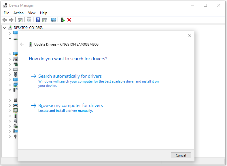Image resolution: width=227 pixels, height=166 pixels.
Task: Expand the chevron beside the mouse icon
Action: pyautogui.click(x=10, y=75)
